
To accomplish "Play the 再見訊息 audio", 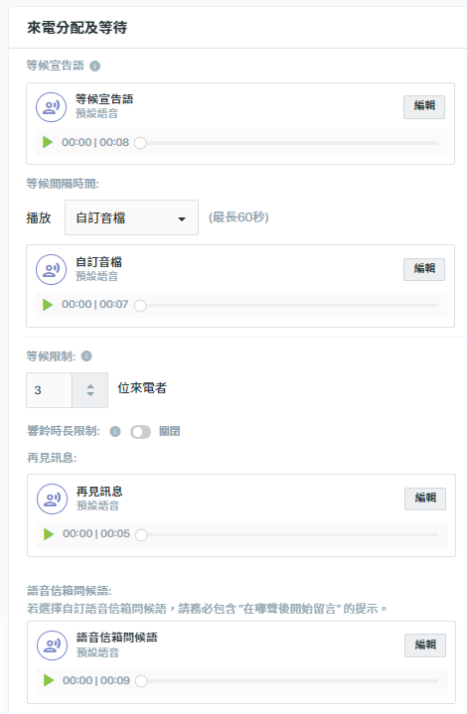I will click(49, 533).
